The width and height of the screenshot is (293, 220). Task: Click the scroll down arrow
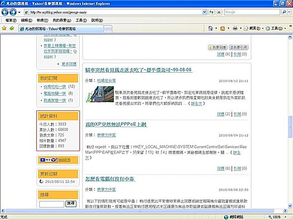tap(290, 205)
